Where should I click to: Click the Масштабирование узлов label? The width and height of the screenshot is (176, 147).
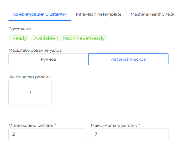coord(35,50)
